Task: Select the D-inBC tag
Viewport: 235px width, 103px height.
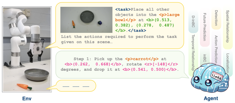Action: click(x=193, y=20)
